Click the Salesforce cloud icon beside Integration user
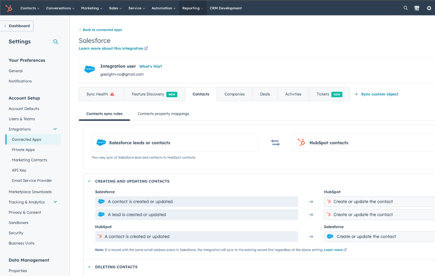Viewport: 435px width, 276px height. tap(89, 70)
